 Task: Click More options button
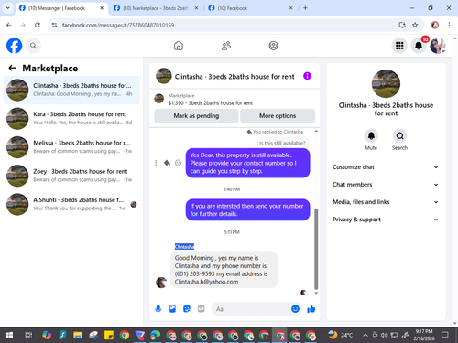coord(278,116)
